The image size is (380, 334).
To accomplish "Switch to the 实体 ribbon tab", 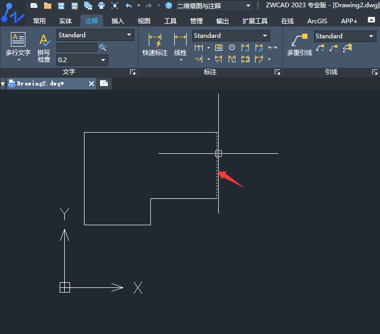I will (x=65, y=21).
